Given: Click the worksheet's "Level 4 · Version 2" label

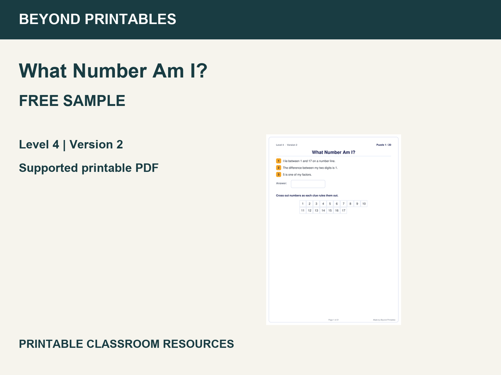Looking at the screenshot, I should pos(287,145).
